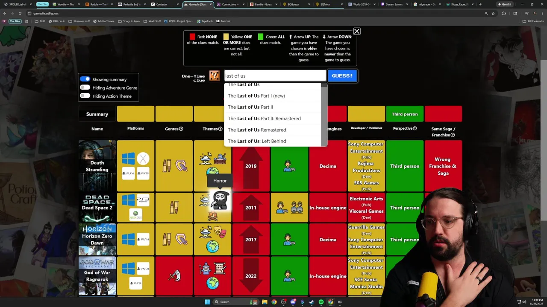Screen dimensions: 547x307
Task: Open the Windows Start menu
Action: coord(207,302)
